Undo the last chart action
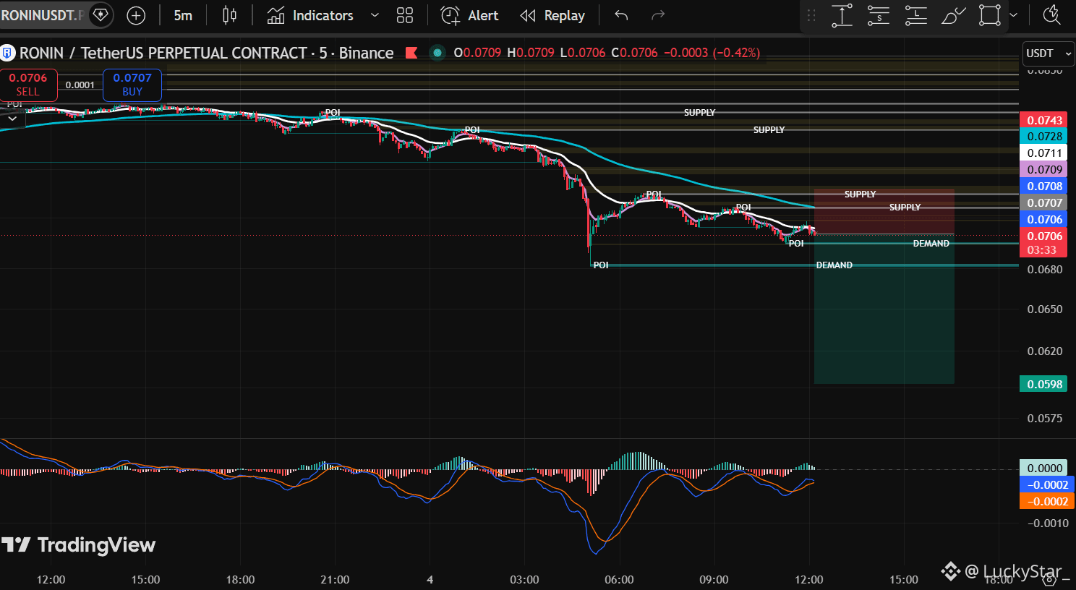This screenshot has height=590, width=1076. pyautogui.click(x=621, y=15)
